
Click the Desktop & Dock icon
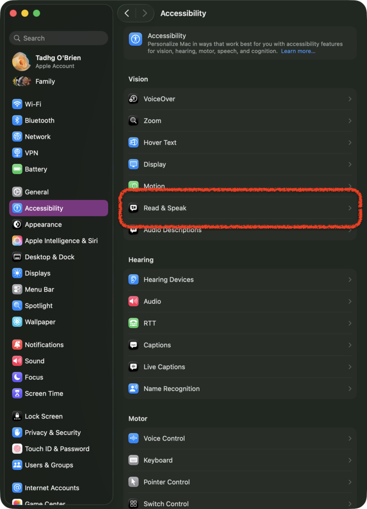pyautogui.click(x=17, y=257)
